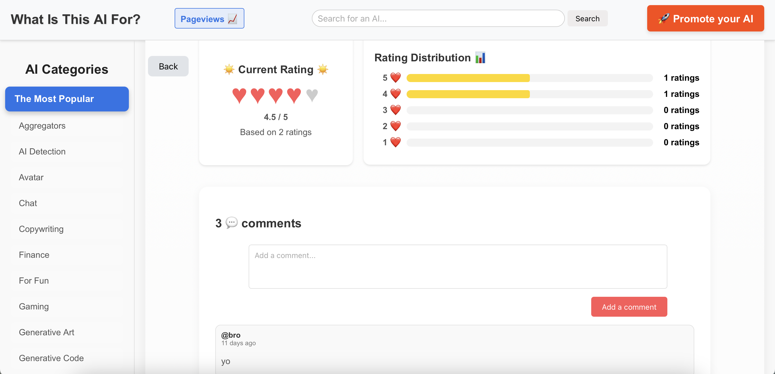Click the rocket icon on Promote your AI
This screenshot has width=775, height=374.
[x=663, y=19]
